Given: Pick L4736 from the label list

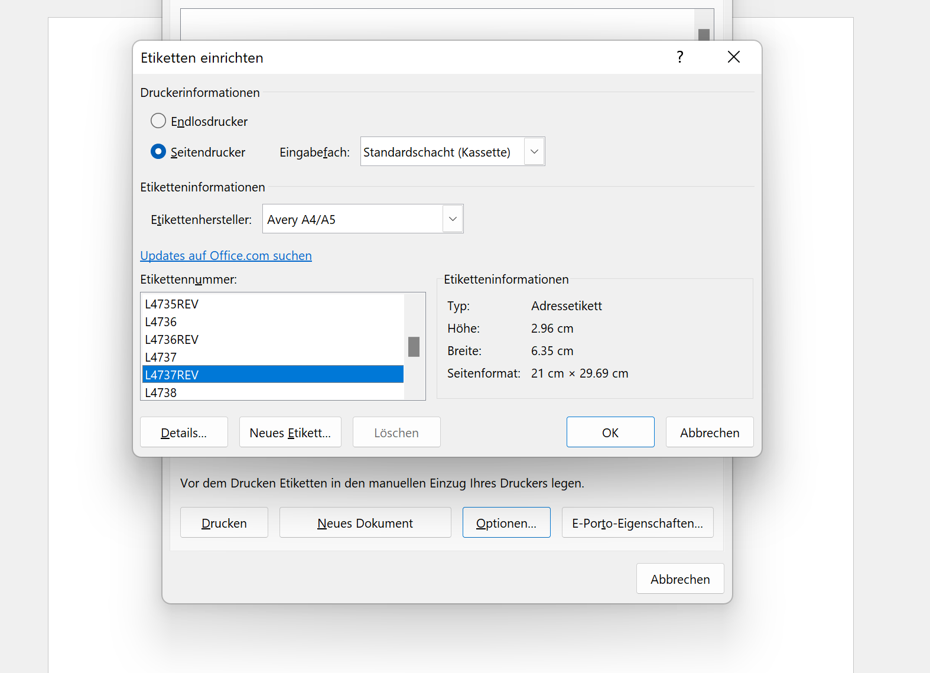Looking at the screenshot, I should pos(161,322).
